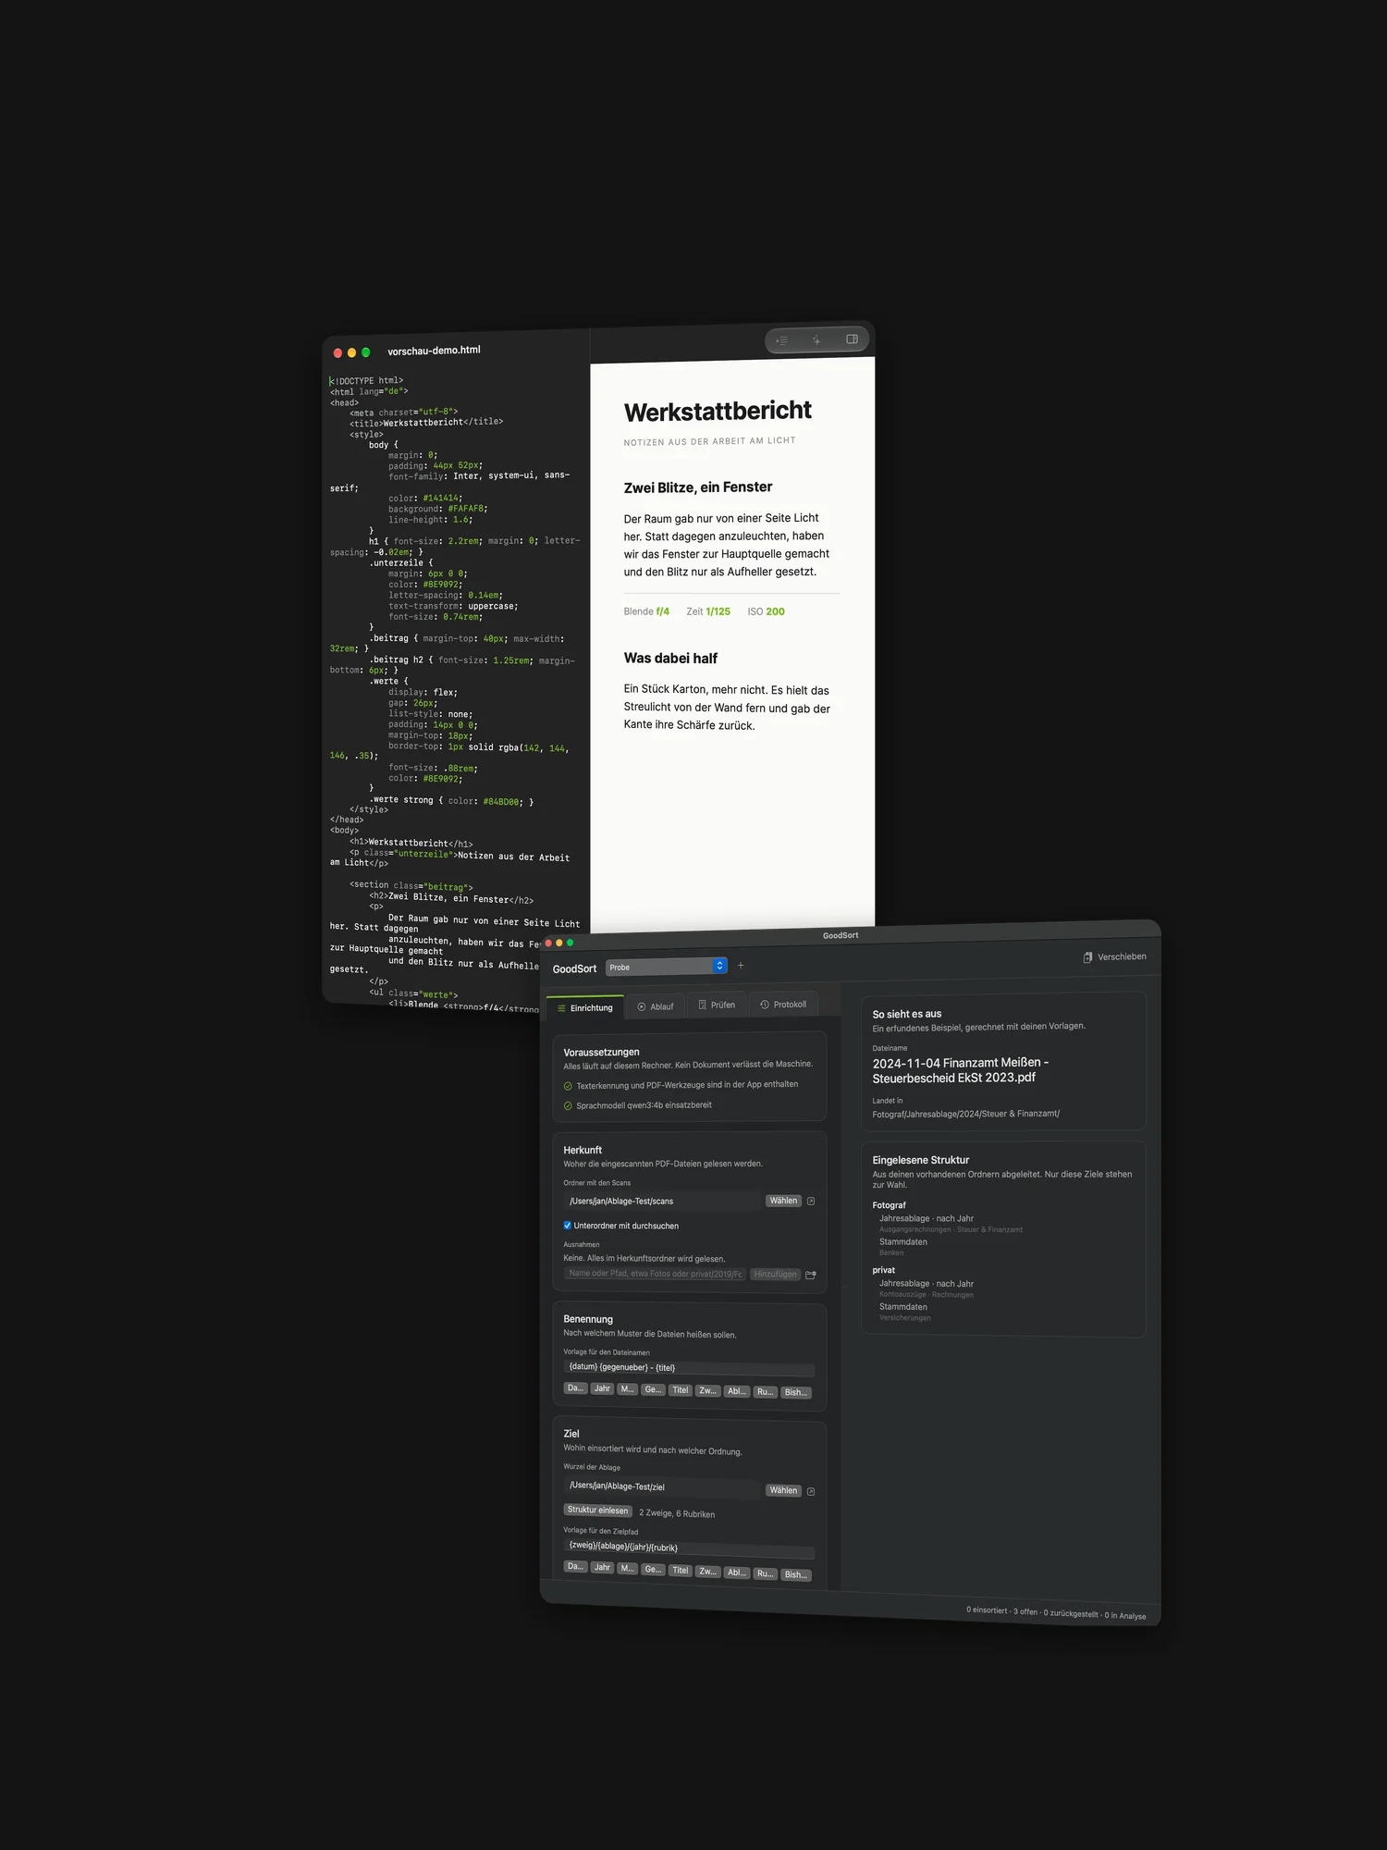Switch to the Ablauf tab
1387x1850 pixels.
[x=656, y=1006]
